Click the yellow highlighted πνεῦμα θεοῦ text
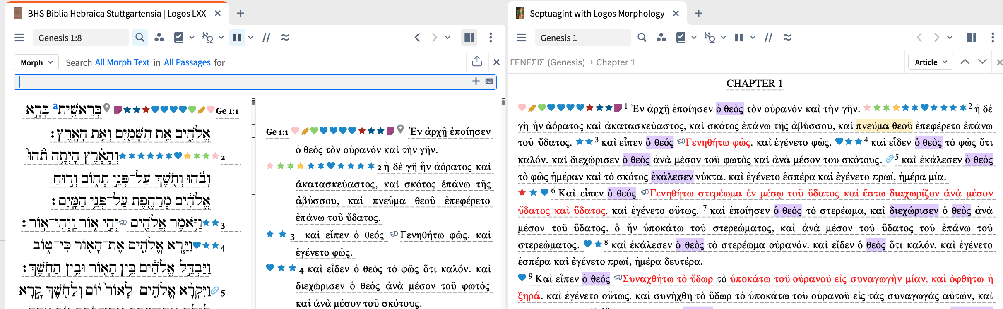 click(x=884, y=126)
